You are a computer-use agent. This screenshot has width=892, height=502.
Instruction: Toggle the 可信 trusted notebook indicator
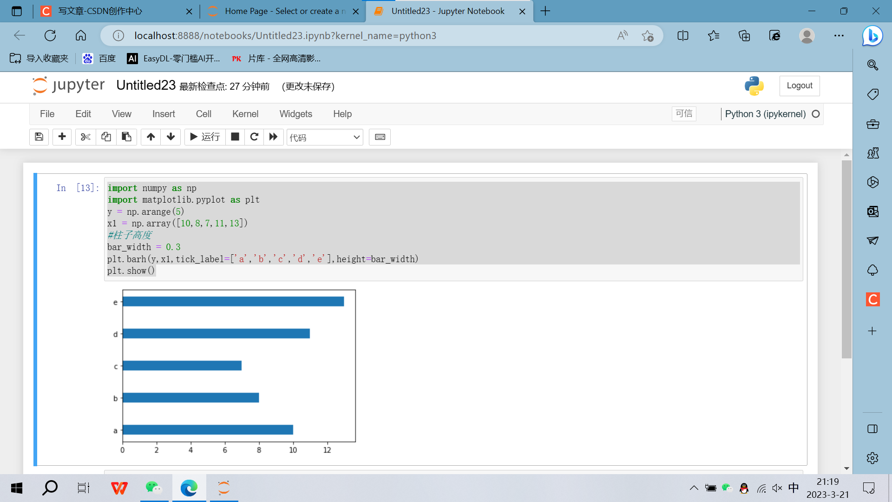pos(684,114)
